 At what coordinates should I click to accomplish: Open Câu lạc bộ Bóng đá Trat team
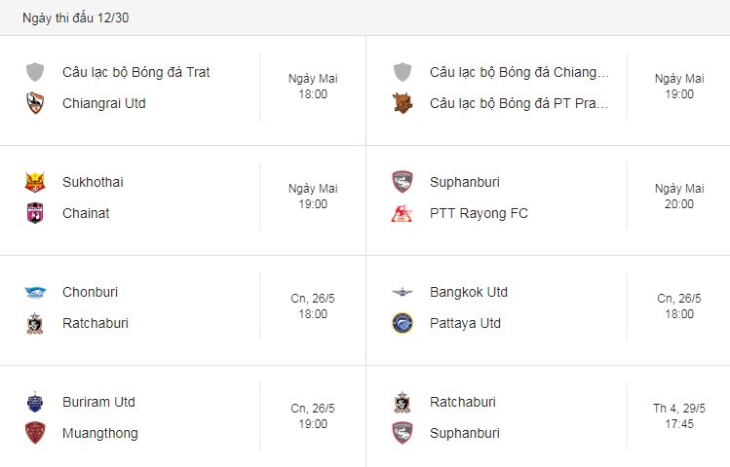tap(135, 72)
